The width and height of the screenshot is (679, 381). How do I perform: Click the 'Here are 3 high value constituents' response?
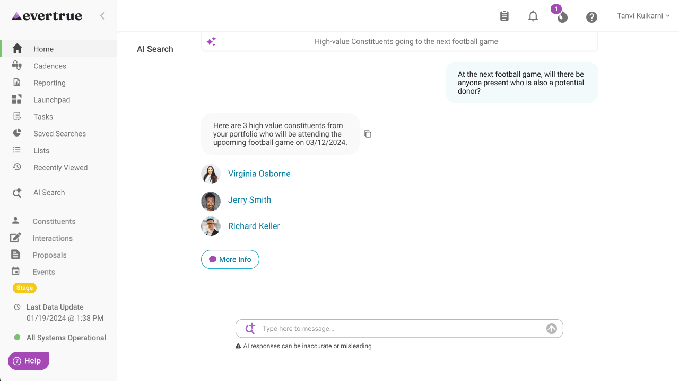tap(280, 134)
